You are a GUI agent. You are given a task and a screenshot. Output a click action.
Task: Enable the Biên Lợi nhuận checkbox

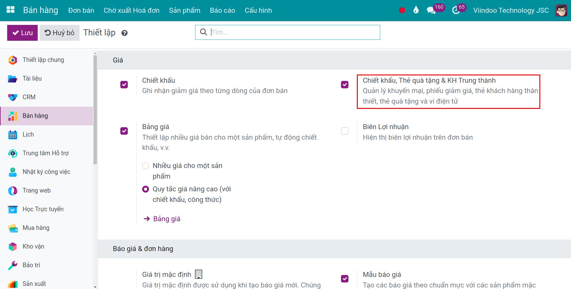345,131
